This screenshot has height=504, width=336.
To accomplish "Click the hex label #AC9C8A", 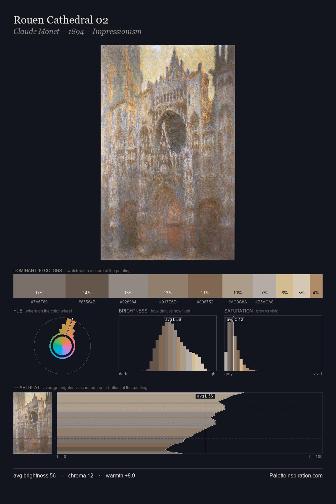I will (238, 302).
